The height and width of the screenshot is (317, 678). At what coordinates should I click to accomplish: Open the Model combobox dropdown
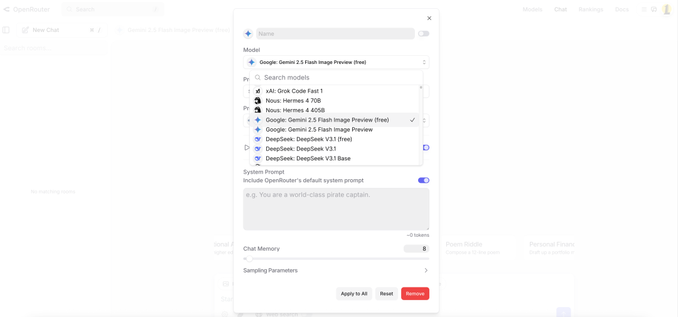(x=336, y=62)
